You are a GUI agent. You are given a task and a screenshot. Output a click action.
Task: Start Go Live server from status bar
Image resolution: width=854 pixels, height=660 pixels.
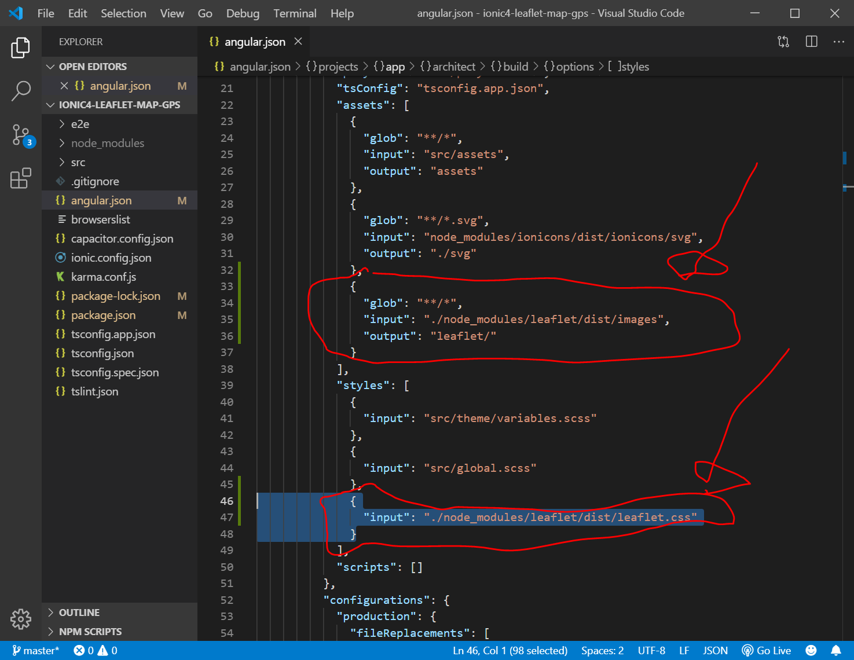pyautogui.click(x=767, y=650)
